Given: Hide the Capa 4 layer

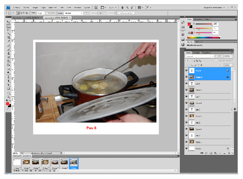Looking at the screenshot, I should [x=187, y=103].
